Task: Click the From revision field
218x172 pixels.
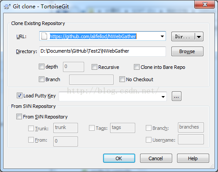Action: 66,141
